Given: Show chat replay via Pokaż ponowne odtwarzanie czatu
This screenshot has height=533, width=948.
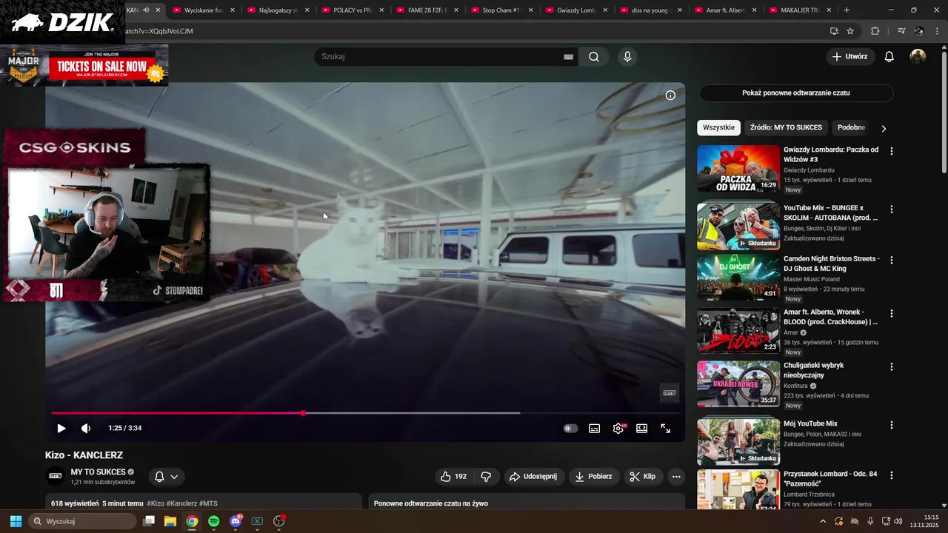Looking at the screenshot, I should (796, 93).
